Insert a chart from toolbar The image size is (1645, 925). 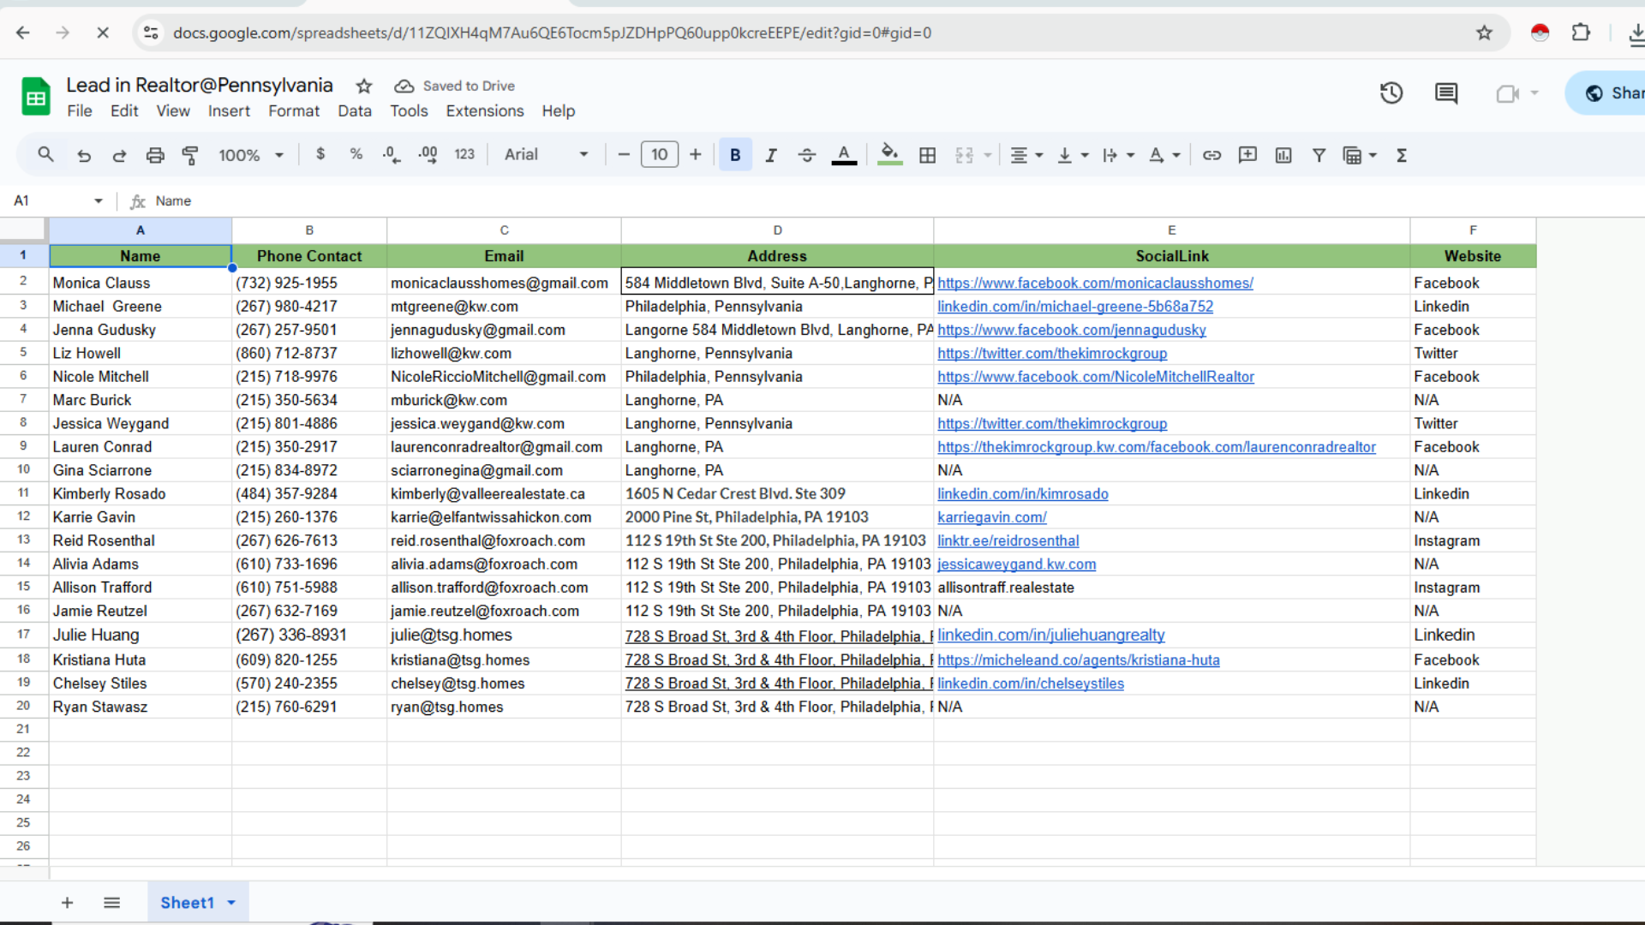1283,155
